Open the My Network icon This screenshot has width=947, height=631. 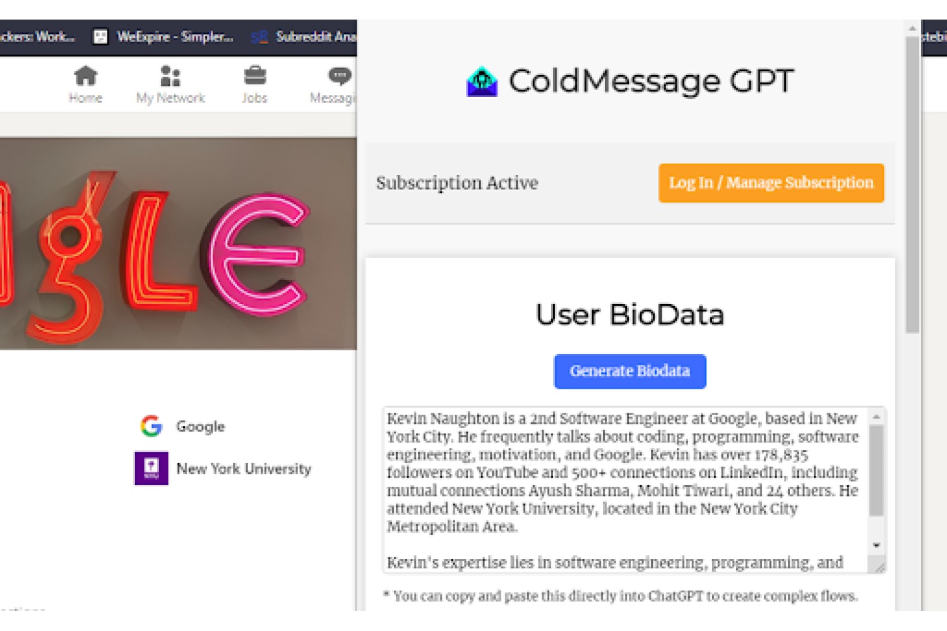click(170, 76)
